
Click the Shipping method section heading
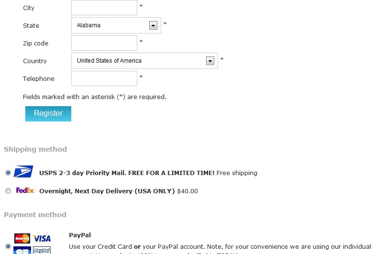(x=35, y=149)
